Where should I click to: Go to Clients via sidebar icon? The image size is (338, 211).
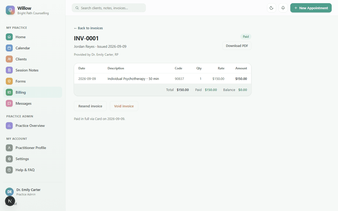click(x=9, y=59)
